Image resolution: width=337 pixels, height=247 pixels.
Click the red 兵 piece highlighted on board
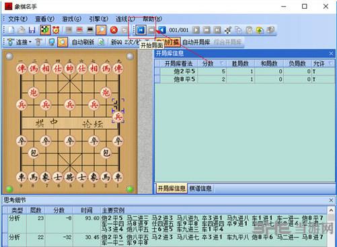(x=118, y=117)
